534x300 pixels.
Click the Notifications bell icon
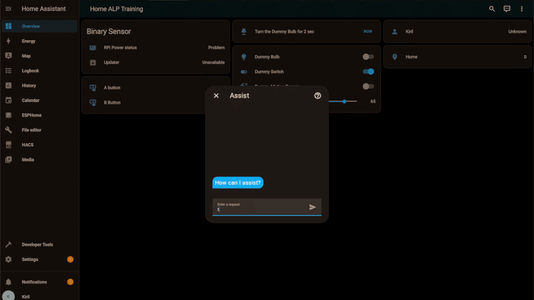[9, 282]
